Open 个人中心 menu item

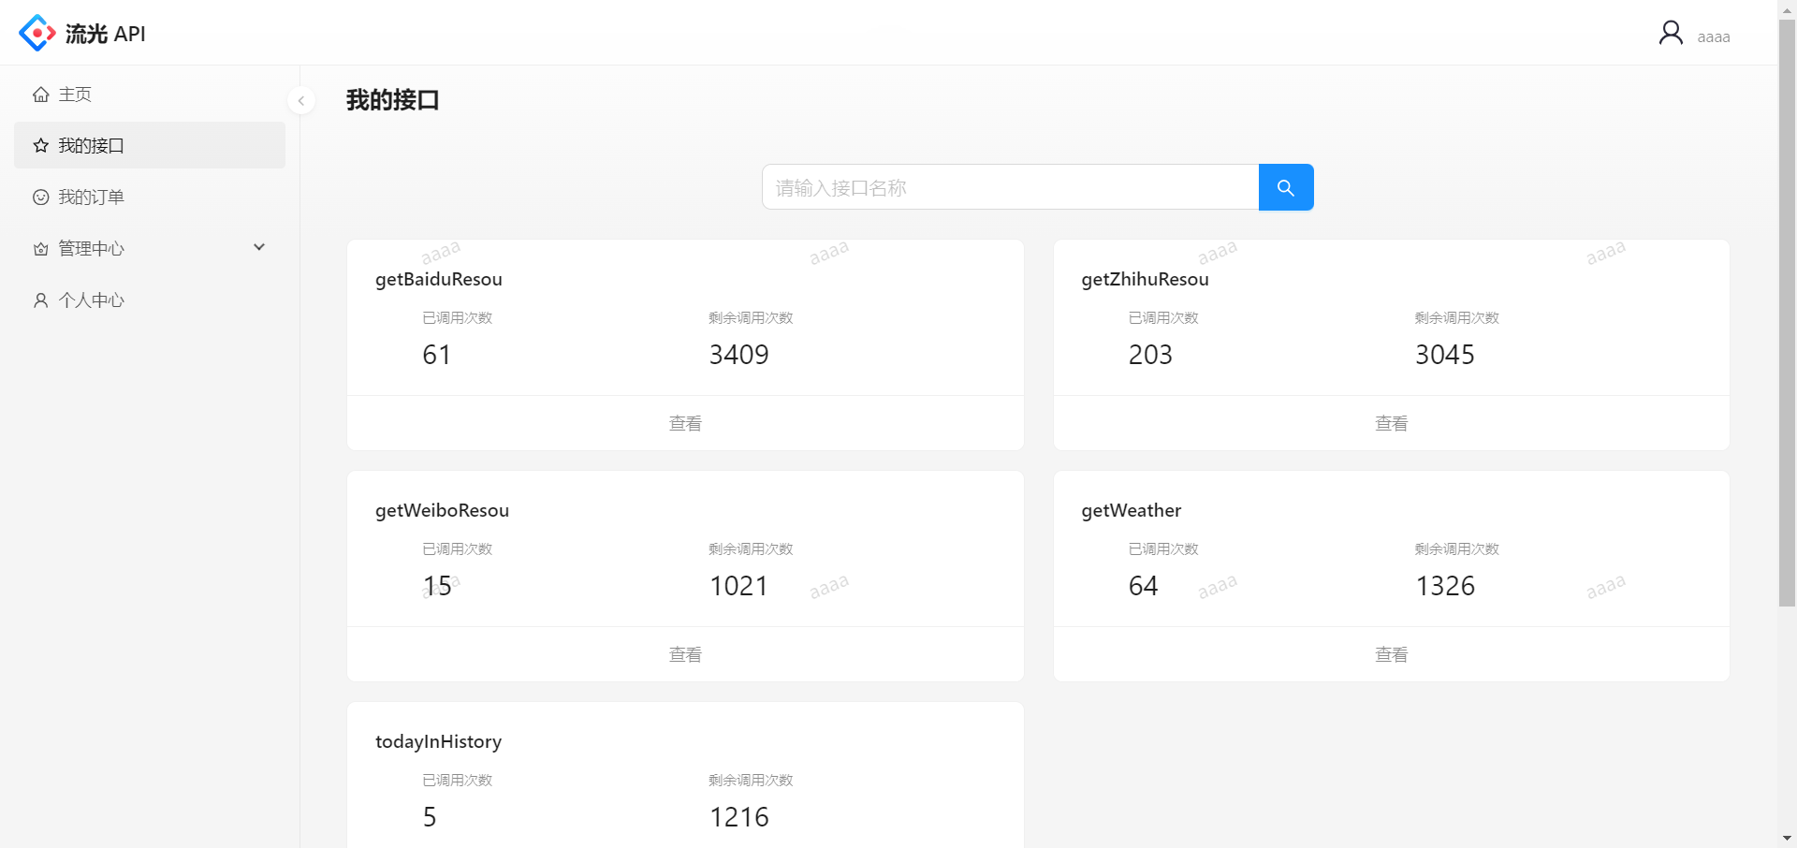pos(150,300)
